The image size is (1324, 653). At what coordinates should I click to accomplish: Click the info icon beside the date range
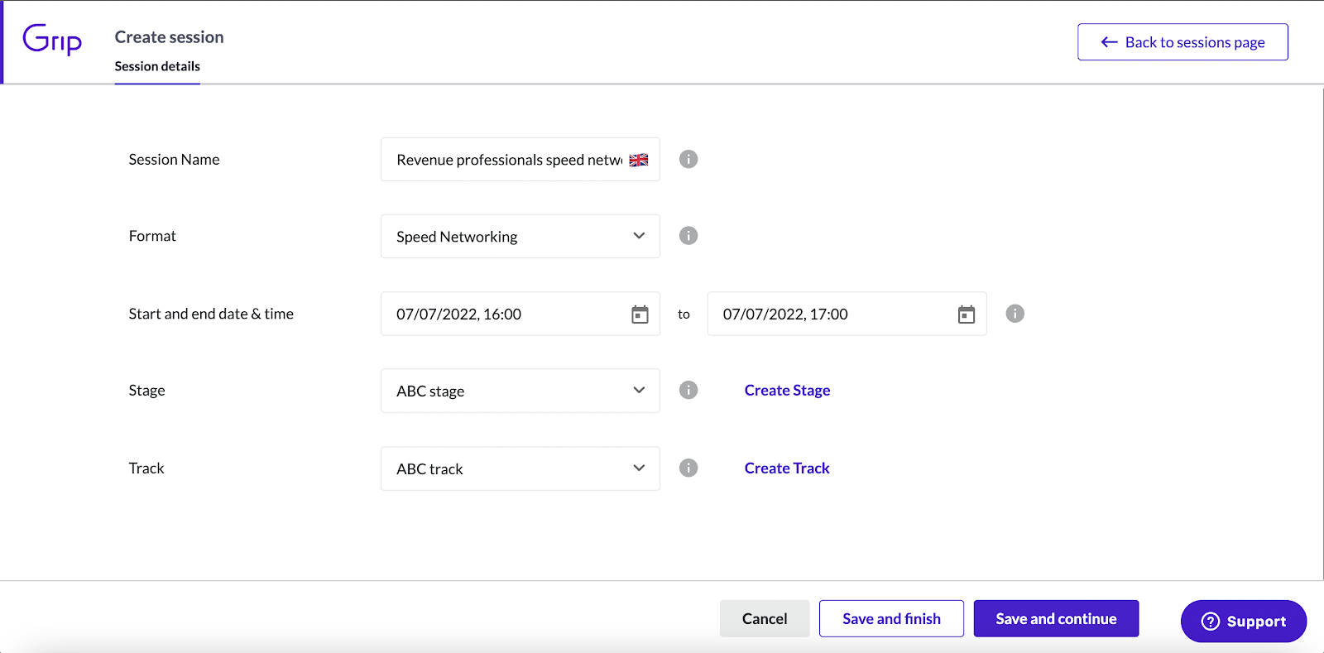pyautogui.click(x=1015, y=314)
